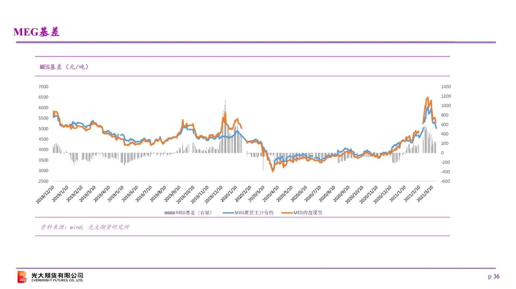Click the MEG基差（右轴）legend label
516x289 pixels.
[x=193, y=213]
